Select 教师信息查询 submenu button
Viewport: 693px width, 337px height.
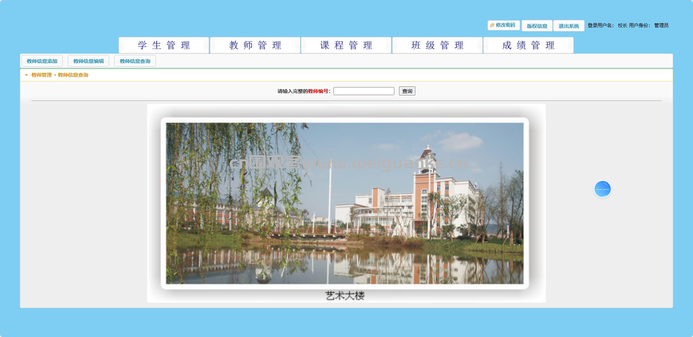click(x=135, y=61)
